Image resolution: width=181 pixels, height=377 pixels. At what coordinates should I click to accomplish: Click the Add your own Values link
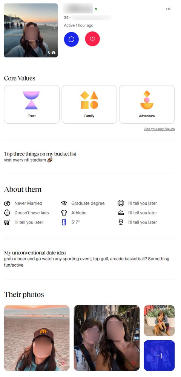[x=160, y=129]
